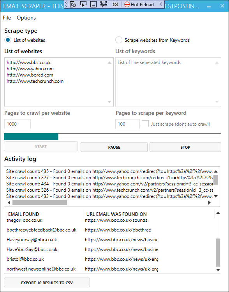Click EXPORT 10 RESULTS TO CSV button
Viewport: 229px width, 292px height.
pos(47,283)
